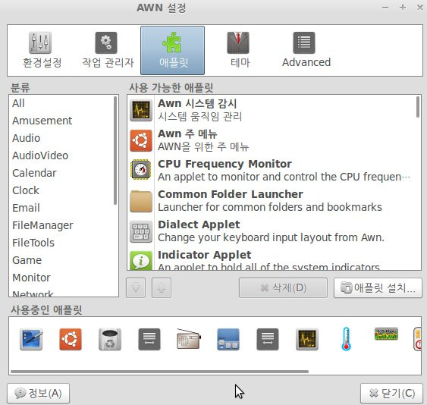Select the system monitor applet in active applets

[x=307, y=339]
